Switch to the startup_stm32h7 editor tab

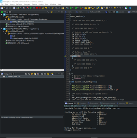[95, 12]
